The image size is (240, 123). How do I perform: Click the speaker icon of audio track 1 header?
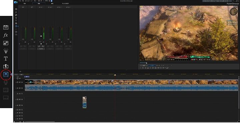click(x=17, y=88)
